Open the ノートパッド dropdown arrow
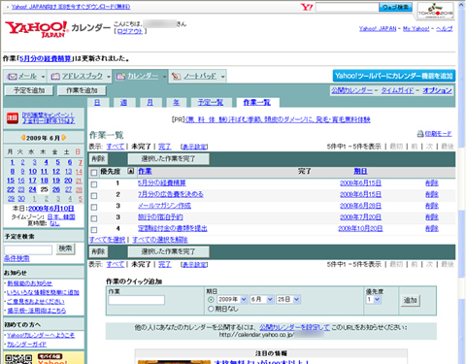466x364 pixels. pos(222,77)
